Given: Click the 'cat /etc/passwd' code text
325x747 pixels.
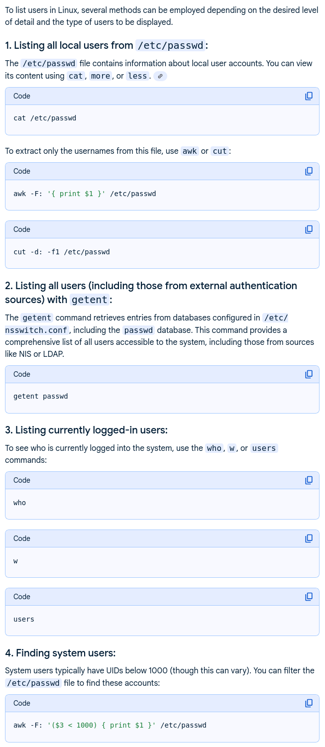Looking at the screenshot, I should 45,118.
